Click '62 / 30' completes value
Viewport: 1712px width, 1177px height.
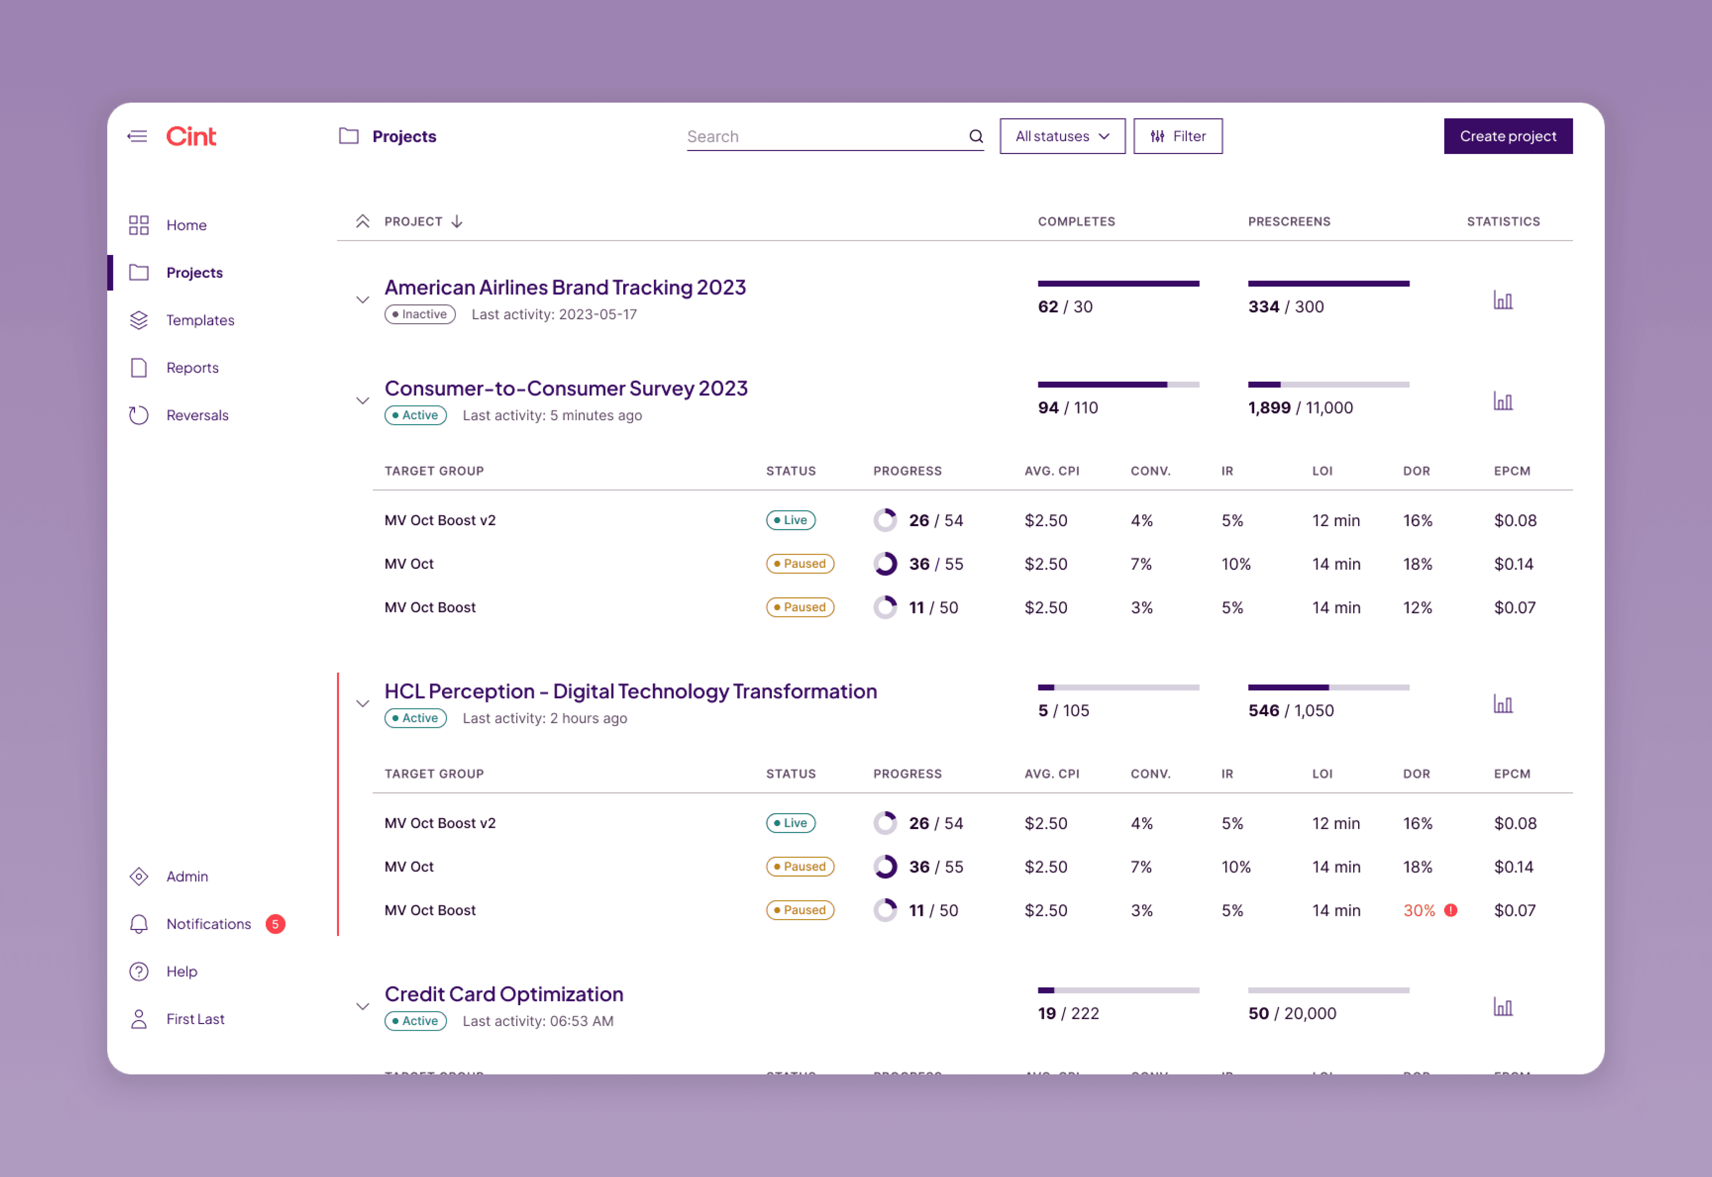pyautogui.click(x=1065, y=307)
